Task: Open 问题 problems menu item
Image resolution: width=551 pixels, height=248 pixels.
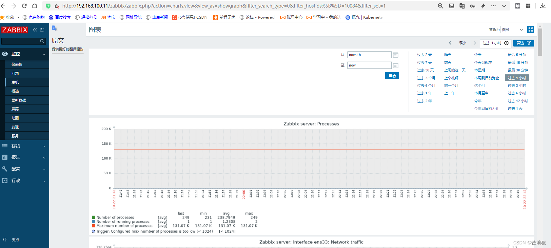Action: pyautogui.click(x=27, y=73)
